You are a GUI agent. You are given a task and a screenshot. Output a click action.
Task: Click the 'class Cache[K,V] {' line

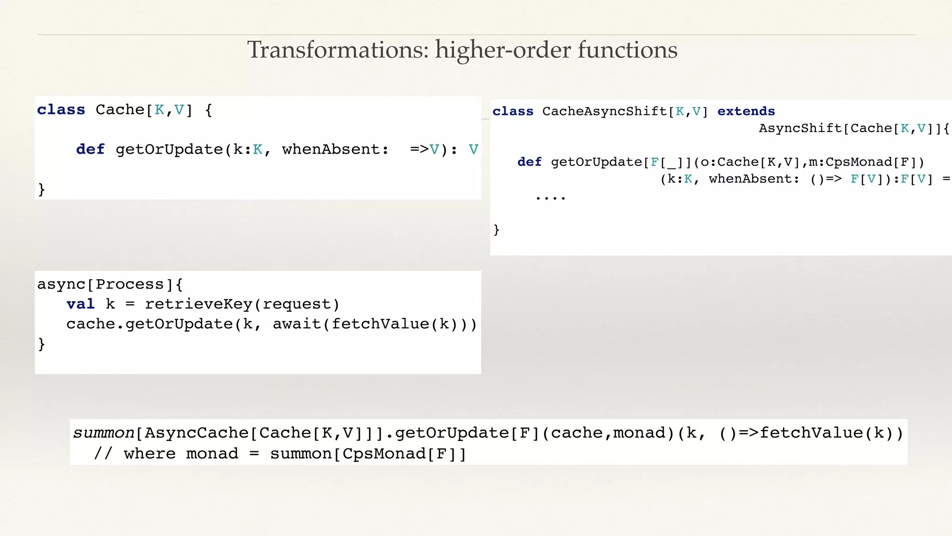click(x=125, y=110)
